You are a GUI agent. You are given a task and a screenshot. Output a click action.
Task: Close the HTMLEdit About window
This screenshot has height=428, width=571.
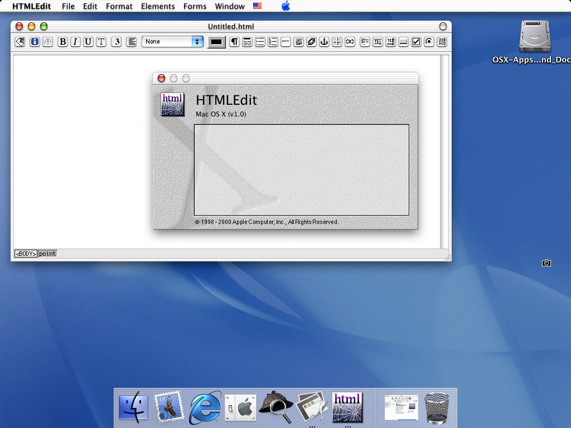pos(161,78)
